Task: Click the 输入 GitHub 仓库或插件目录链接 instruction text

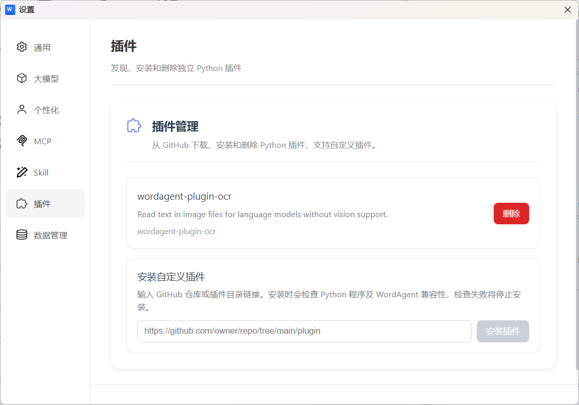Action: [x=329, y=301]
